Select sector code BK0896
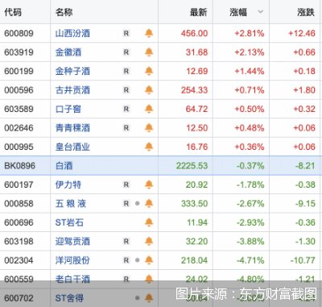 19,166
